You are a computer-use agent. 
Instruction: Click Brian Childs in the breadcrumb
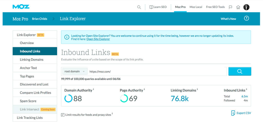pos(40,19)
